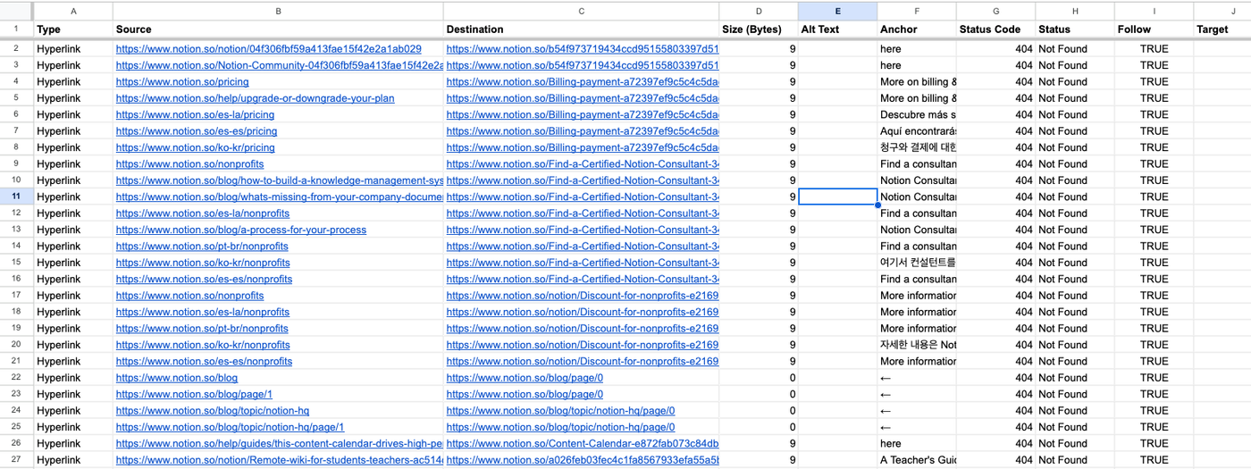The image size is (1251, 469).
Task: Click the 'Target' header cell
Action: [1222, 29]
